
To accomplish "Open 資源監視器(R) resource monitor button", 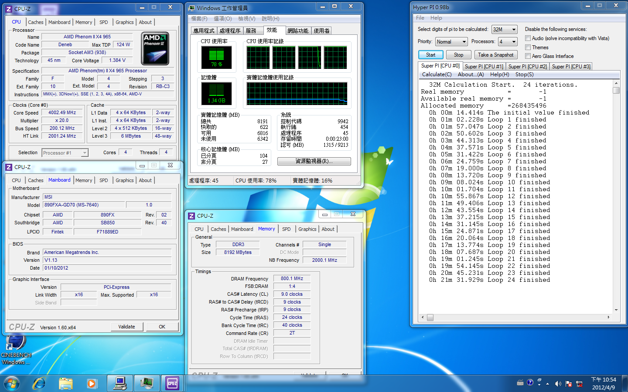I will [314, 161].
